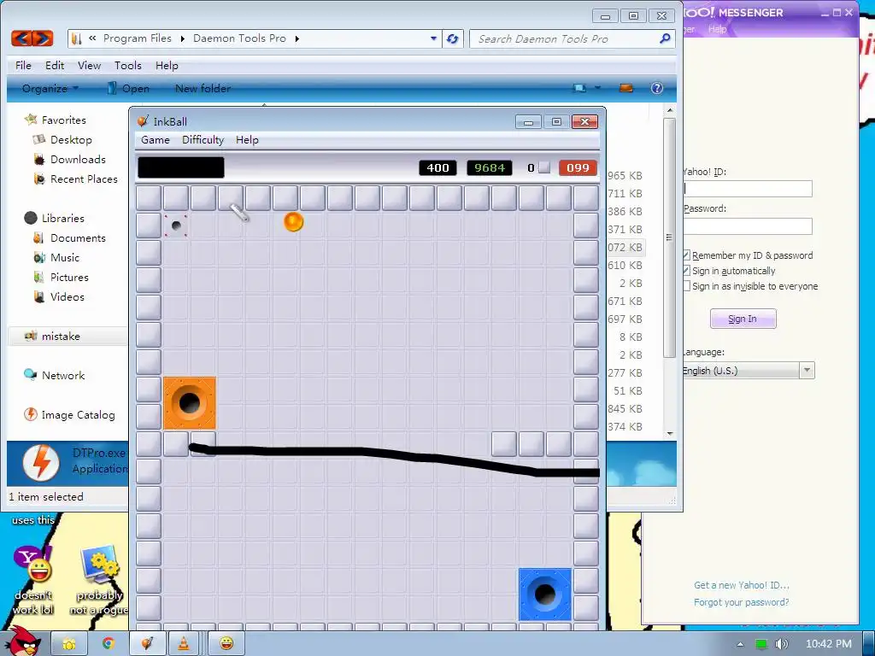The image size is (875, 656).
Task: Click the Open button in Explorer toolbar
Action: coord(128,88)
